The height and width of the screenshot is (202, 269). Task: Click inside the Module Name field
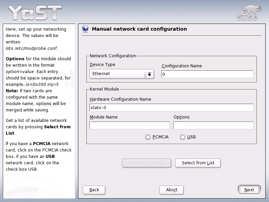[x=129, y=125]
